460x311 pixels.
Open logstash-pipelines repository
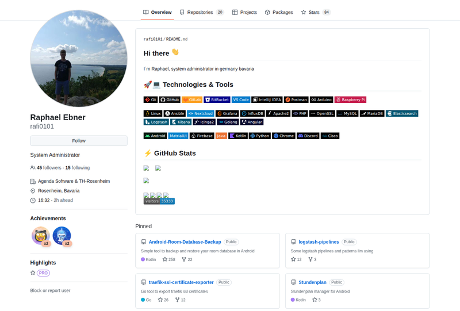pyautogui.click(x=319, y=242)
